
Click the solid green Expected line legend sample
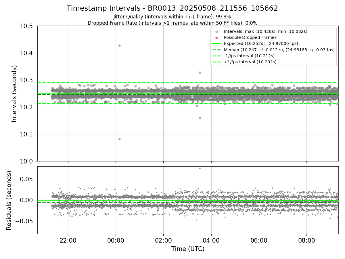click(x=217, y=44)
